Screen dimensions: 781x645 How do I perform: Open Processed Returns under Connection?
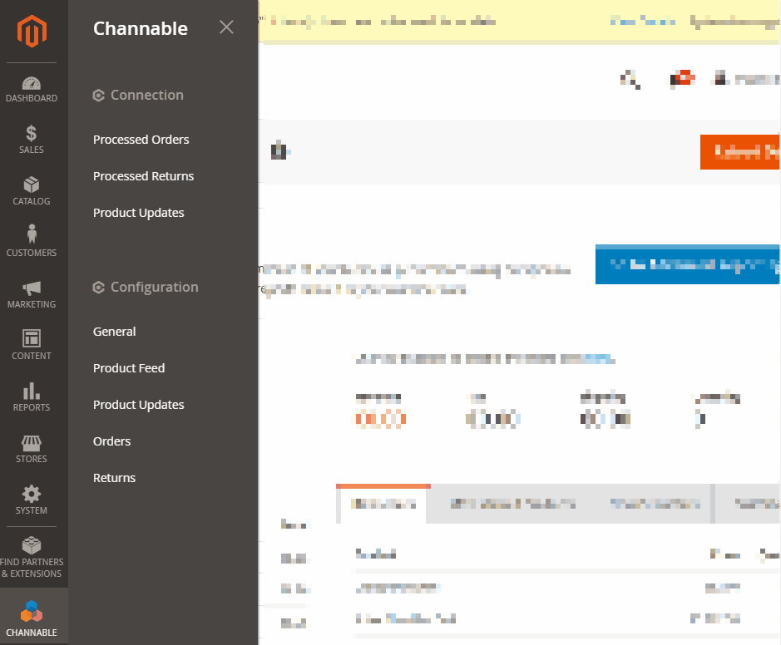pos(143,176)
